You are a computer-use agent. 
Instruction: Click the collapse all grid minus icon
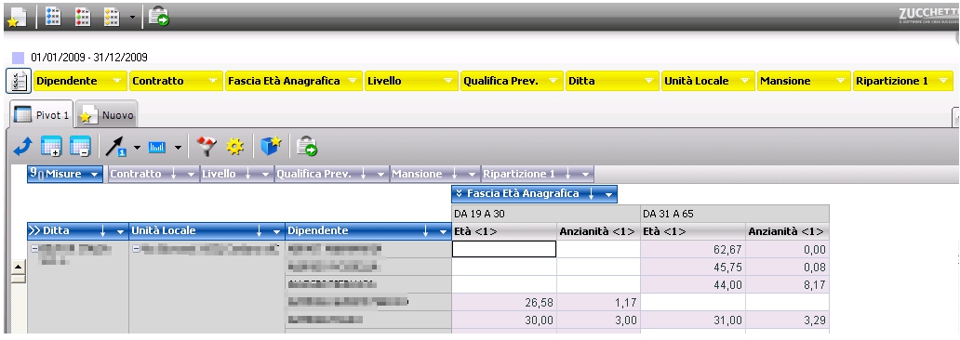click(80, 147)
